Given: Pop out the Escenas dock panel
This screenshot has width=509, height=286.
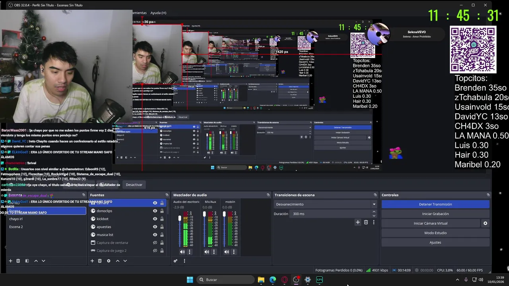Looking at the screenshot, I should 84,195.
